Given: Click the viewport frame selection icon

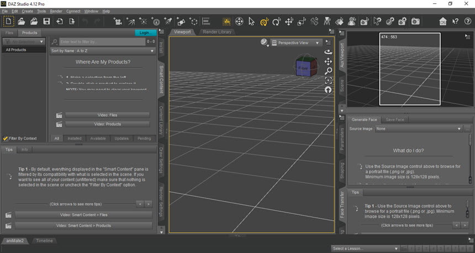Looking at the screenshot, I should click(328, 80).
